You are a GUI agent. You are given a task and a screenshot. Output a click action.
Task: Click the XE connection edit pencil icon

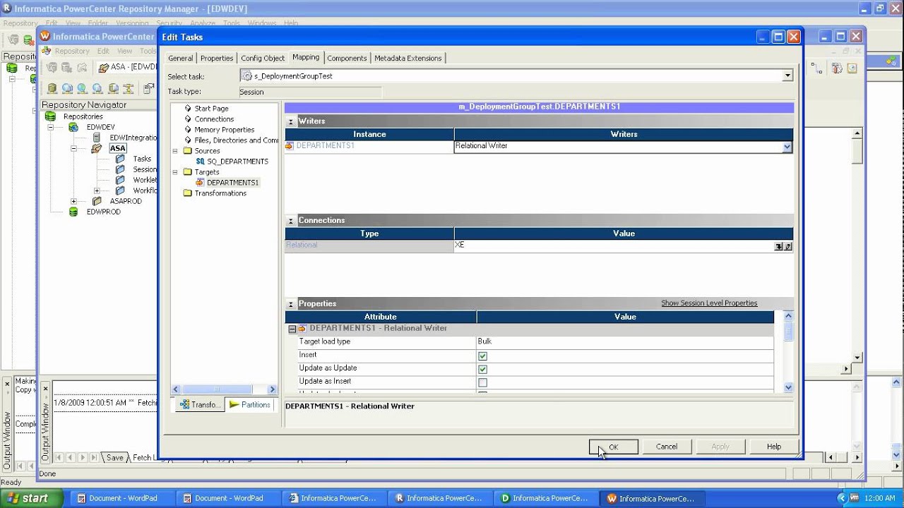(788, 246)
